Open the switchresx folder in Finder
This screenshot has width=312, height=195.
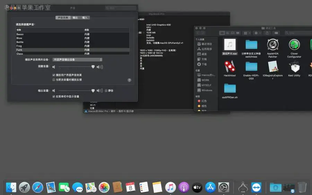[x=251, y=45]
